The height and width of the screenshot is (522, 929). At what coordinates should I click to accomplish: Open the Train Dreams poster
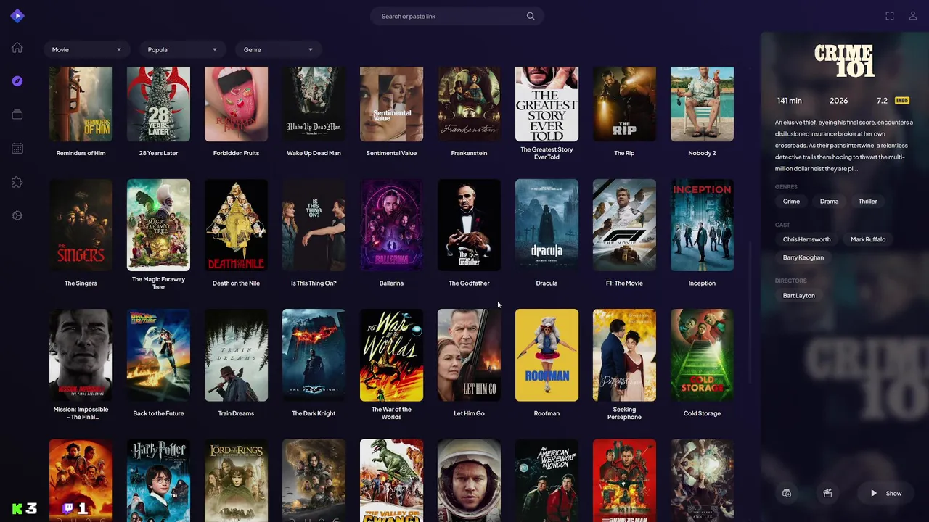pos(236,355)
